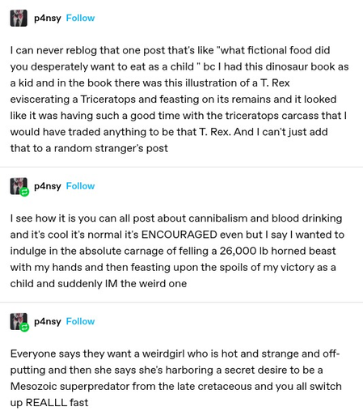Click the phrase "random stranger's post"
Viewport: 363px width, 415px height.
[x=111, y=149]
